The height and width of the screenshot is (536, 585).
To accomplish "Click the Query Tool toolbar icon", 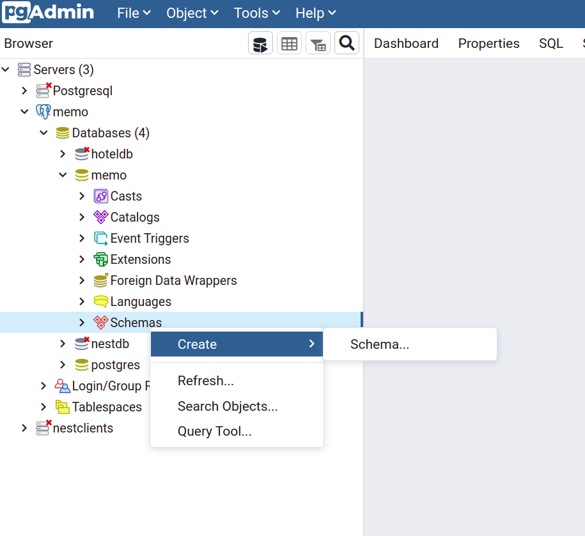I will pyautogui.click(x=260, y=43).
